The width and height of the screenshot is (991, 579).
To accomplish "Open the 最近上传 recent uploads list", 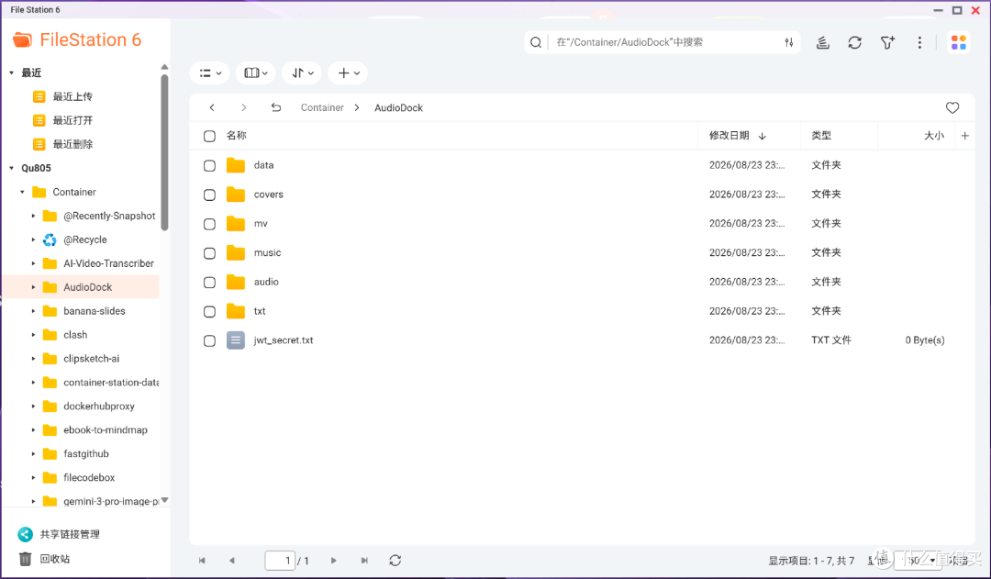I will click(x=72, y=96).
